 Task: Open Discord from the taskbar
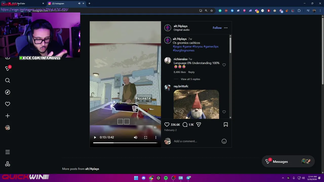pyautogui.click(x=144, y=178)
